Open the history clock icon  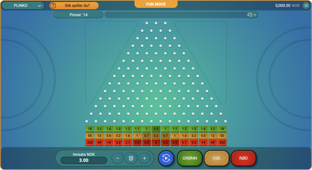(x=250, y=15)
